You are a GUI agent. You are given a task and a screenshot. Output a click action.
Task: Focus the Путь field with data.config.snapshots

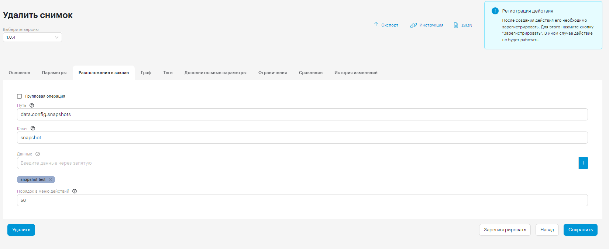point(302,115)
